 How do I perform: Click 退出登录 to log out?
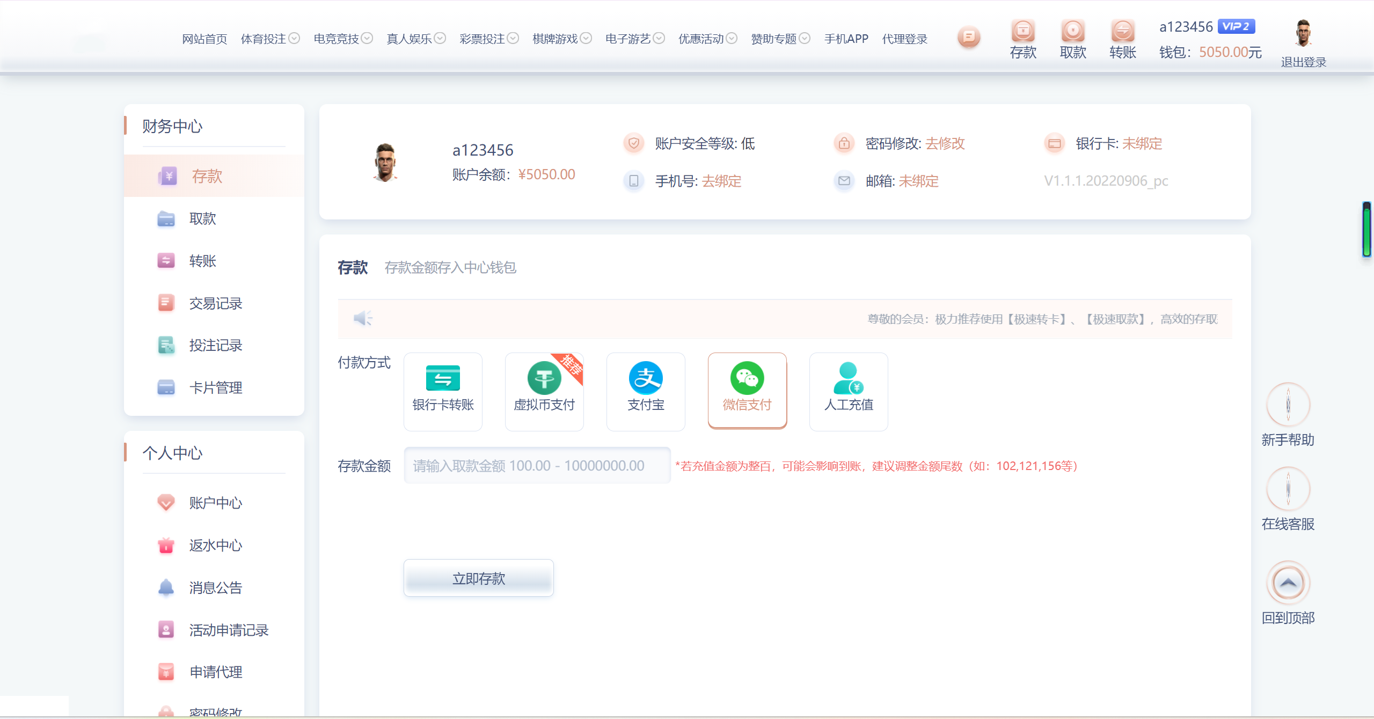click(1303, 62)
